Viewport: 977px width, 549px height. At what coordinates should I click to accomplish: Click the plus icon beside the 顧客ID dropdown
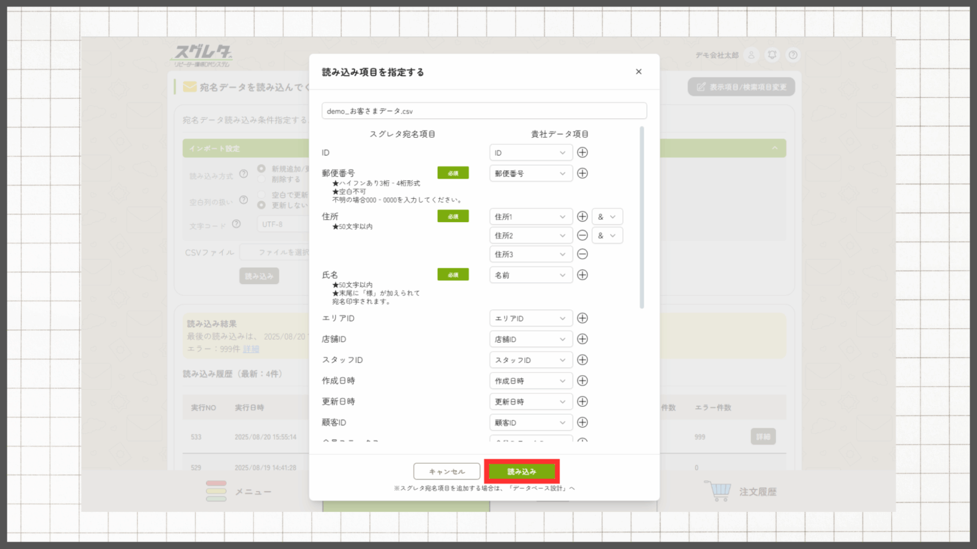point(583,422)
